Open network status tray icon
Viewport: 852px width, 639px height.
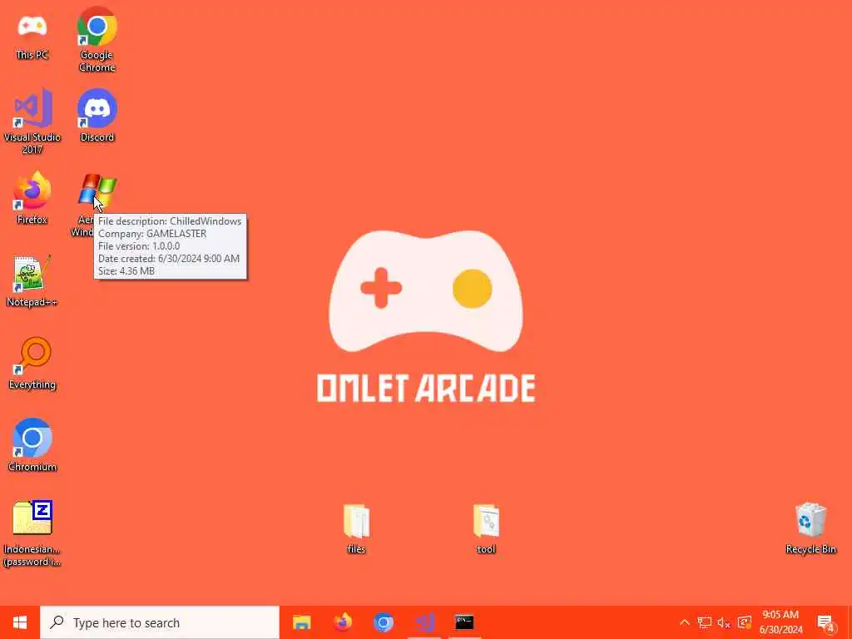(x=704, y=622)
